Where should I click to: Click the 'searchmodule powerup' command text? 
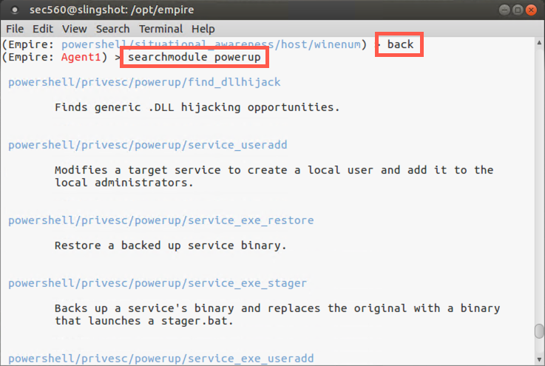click(x=194, y=57)
